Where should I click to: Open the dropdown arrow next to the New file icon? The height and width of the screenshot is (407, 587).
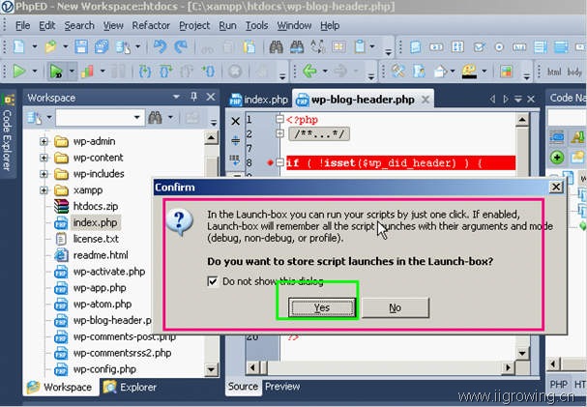point(35,47)
